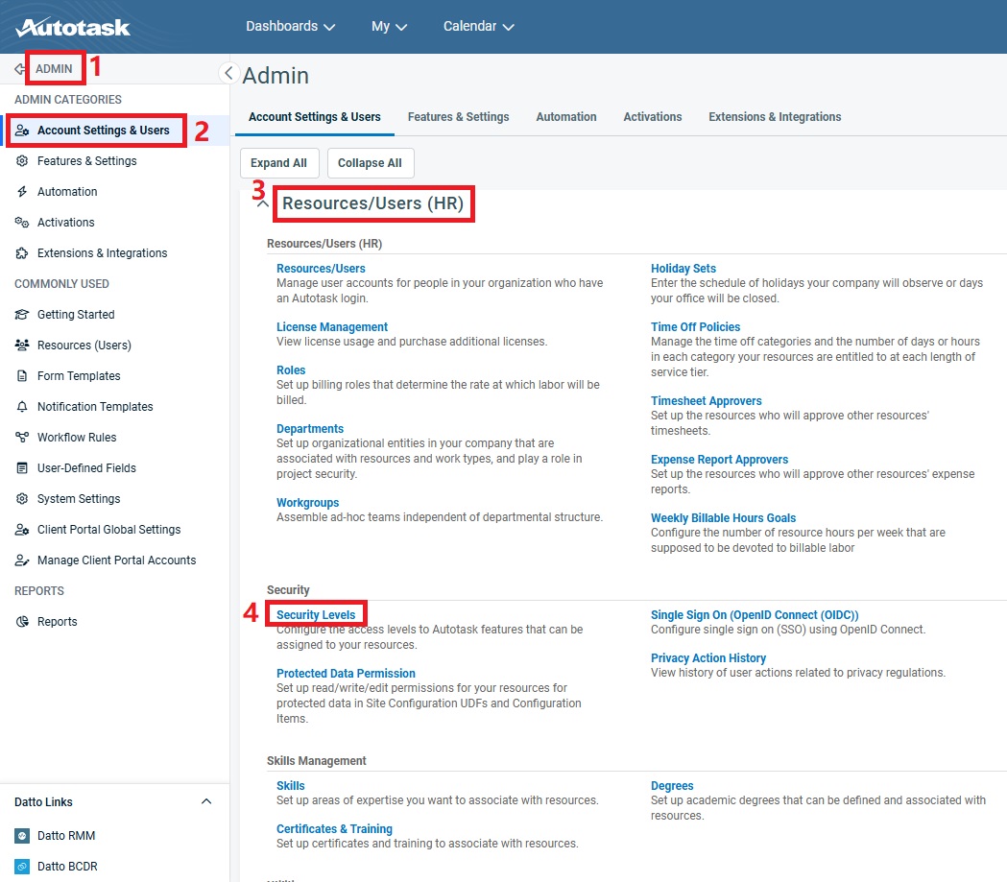Open the Security Levels link
The image size is (1007, 882).
coord(316,615)
